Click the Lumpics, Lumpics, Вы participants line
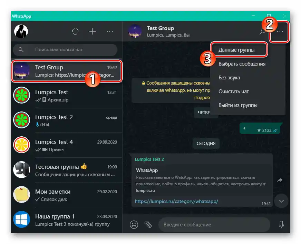This screenshot has width=301, height=244. pyautogui.click(x=168, y=35)
